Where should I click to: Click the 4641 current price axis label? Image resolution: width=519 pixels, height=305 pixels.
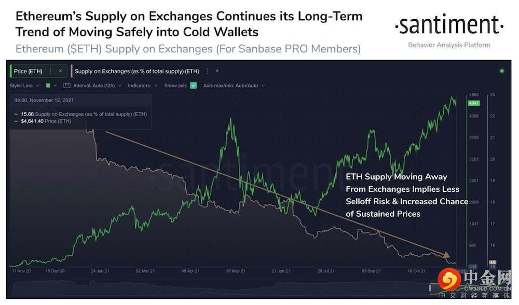(474, 103)
